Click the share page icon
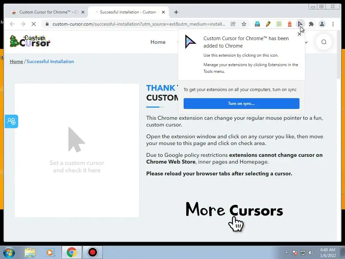 233,24
